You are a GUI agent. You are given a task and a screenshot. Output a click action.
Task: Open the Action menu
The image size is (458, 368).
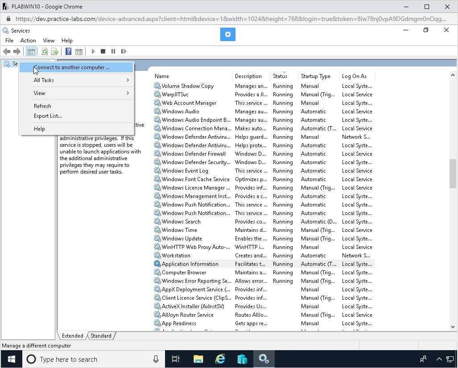[28, 41]
